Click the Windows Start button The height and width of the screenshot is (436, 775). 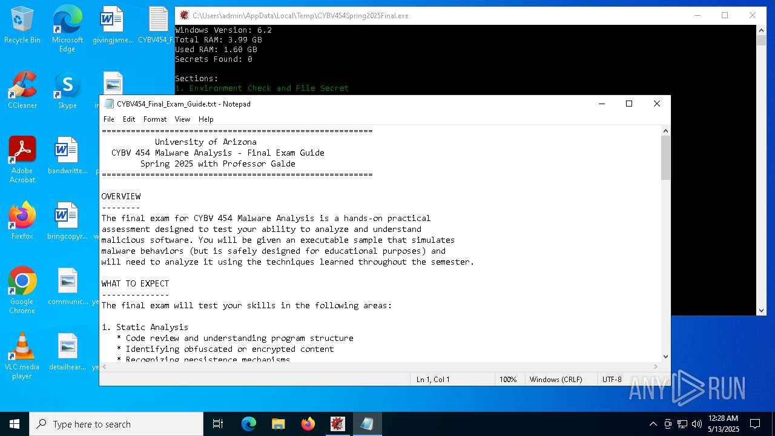click(15, 424)
